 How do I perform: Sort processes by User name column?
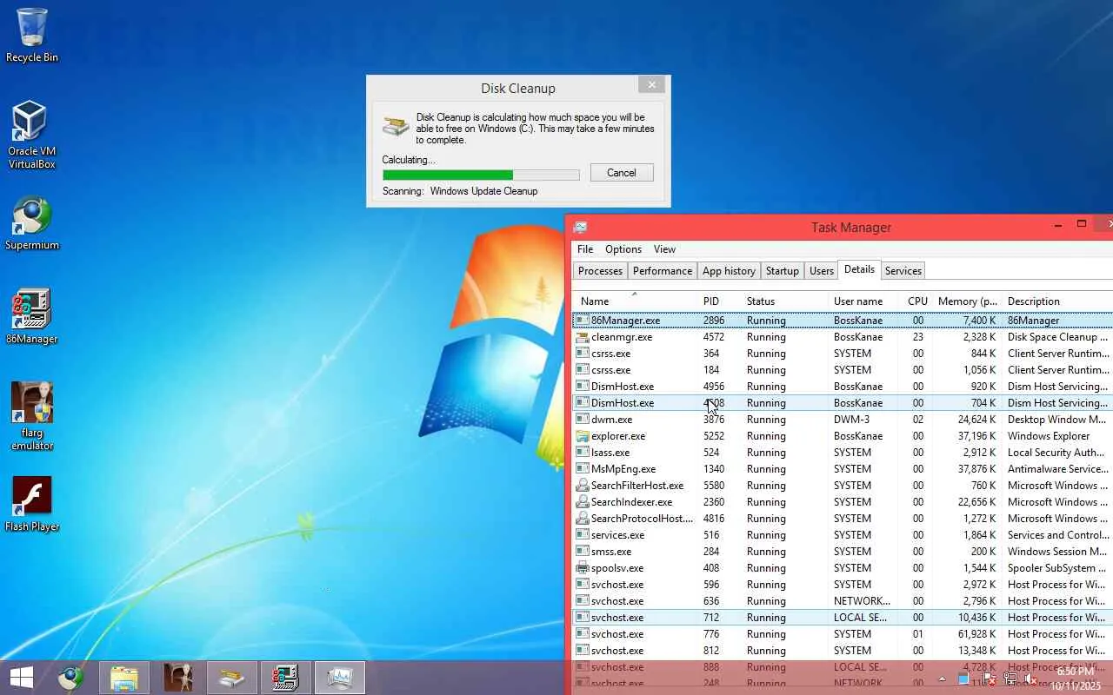863,301
